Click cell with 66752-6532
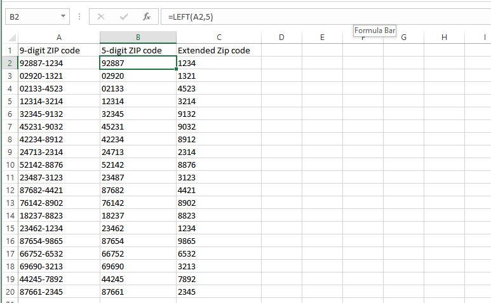Image resolution: width=491 pixels, height=303 pixels. [x=59, y=254]
